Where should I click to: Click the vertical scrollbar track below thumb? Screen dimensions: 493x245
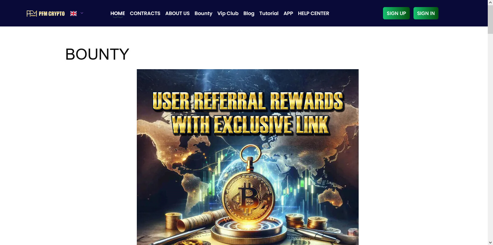[x=490, y=137]
